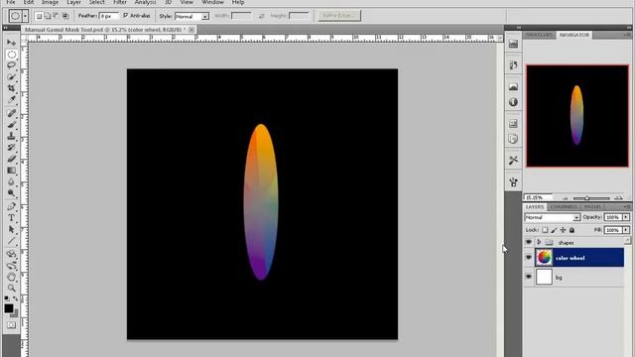The image size is (635, 357).
Task: Open the foreground color swatch
Action: tap(9, 308)
